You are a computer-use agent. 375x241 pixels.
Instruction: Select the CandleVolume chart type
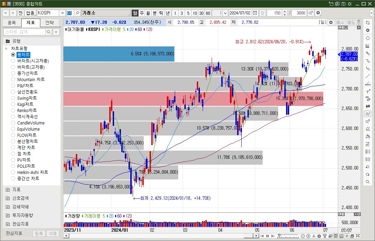(28, 123)
